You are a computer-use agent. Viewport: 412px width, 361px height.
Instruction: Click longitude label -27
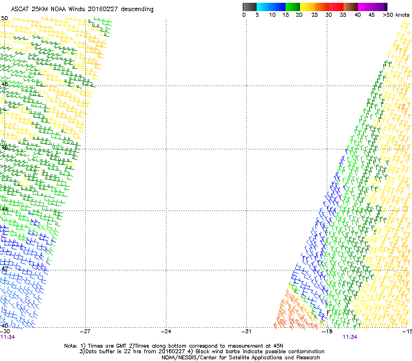[x=85, y=331]
